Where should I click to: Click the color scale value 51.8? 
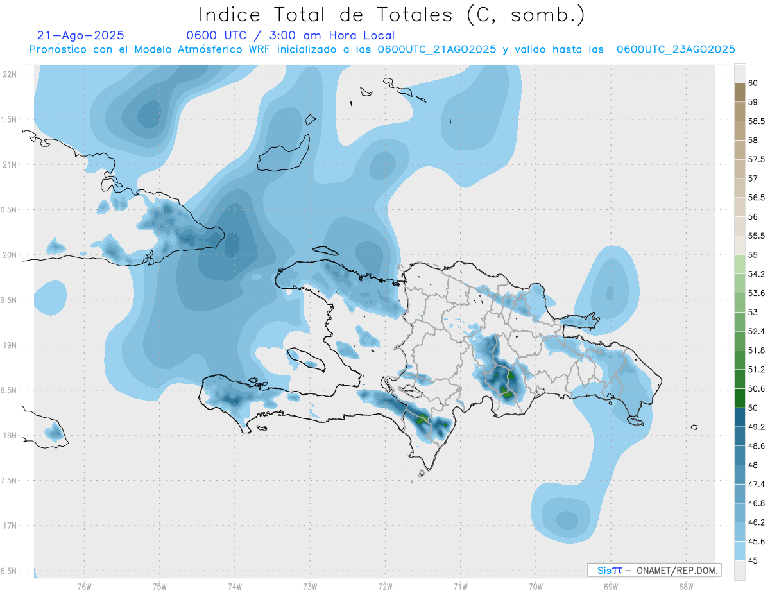756,350
